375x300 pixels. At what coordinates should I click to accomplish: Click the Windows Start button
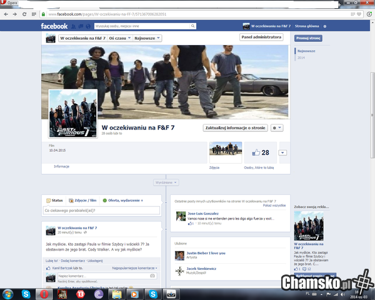[9, 293]
